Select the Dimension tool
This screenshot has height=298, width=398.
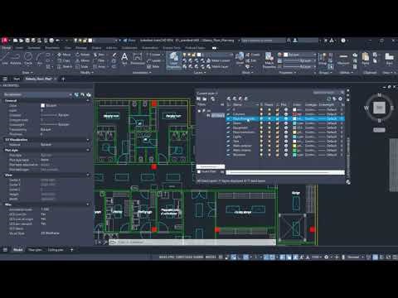138,59
